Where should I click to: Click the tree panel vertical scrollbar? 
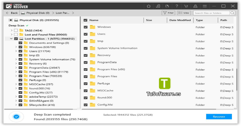(x=80, y=53)
